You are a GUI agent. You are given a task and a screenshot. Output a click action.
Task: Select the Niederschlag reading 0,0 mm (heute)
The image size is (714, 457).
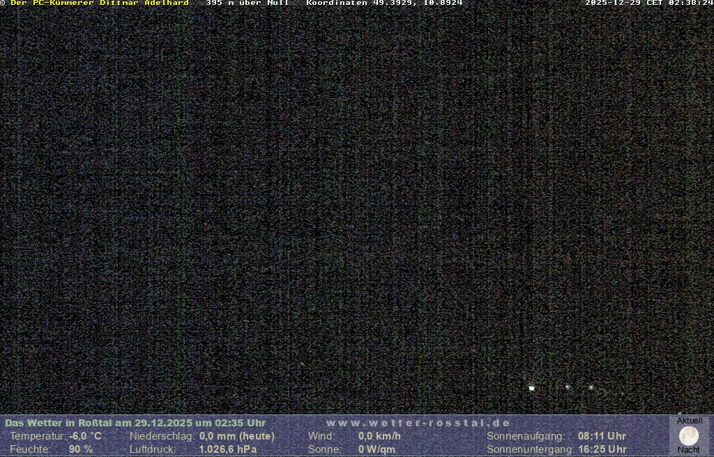pos(237,436)
